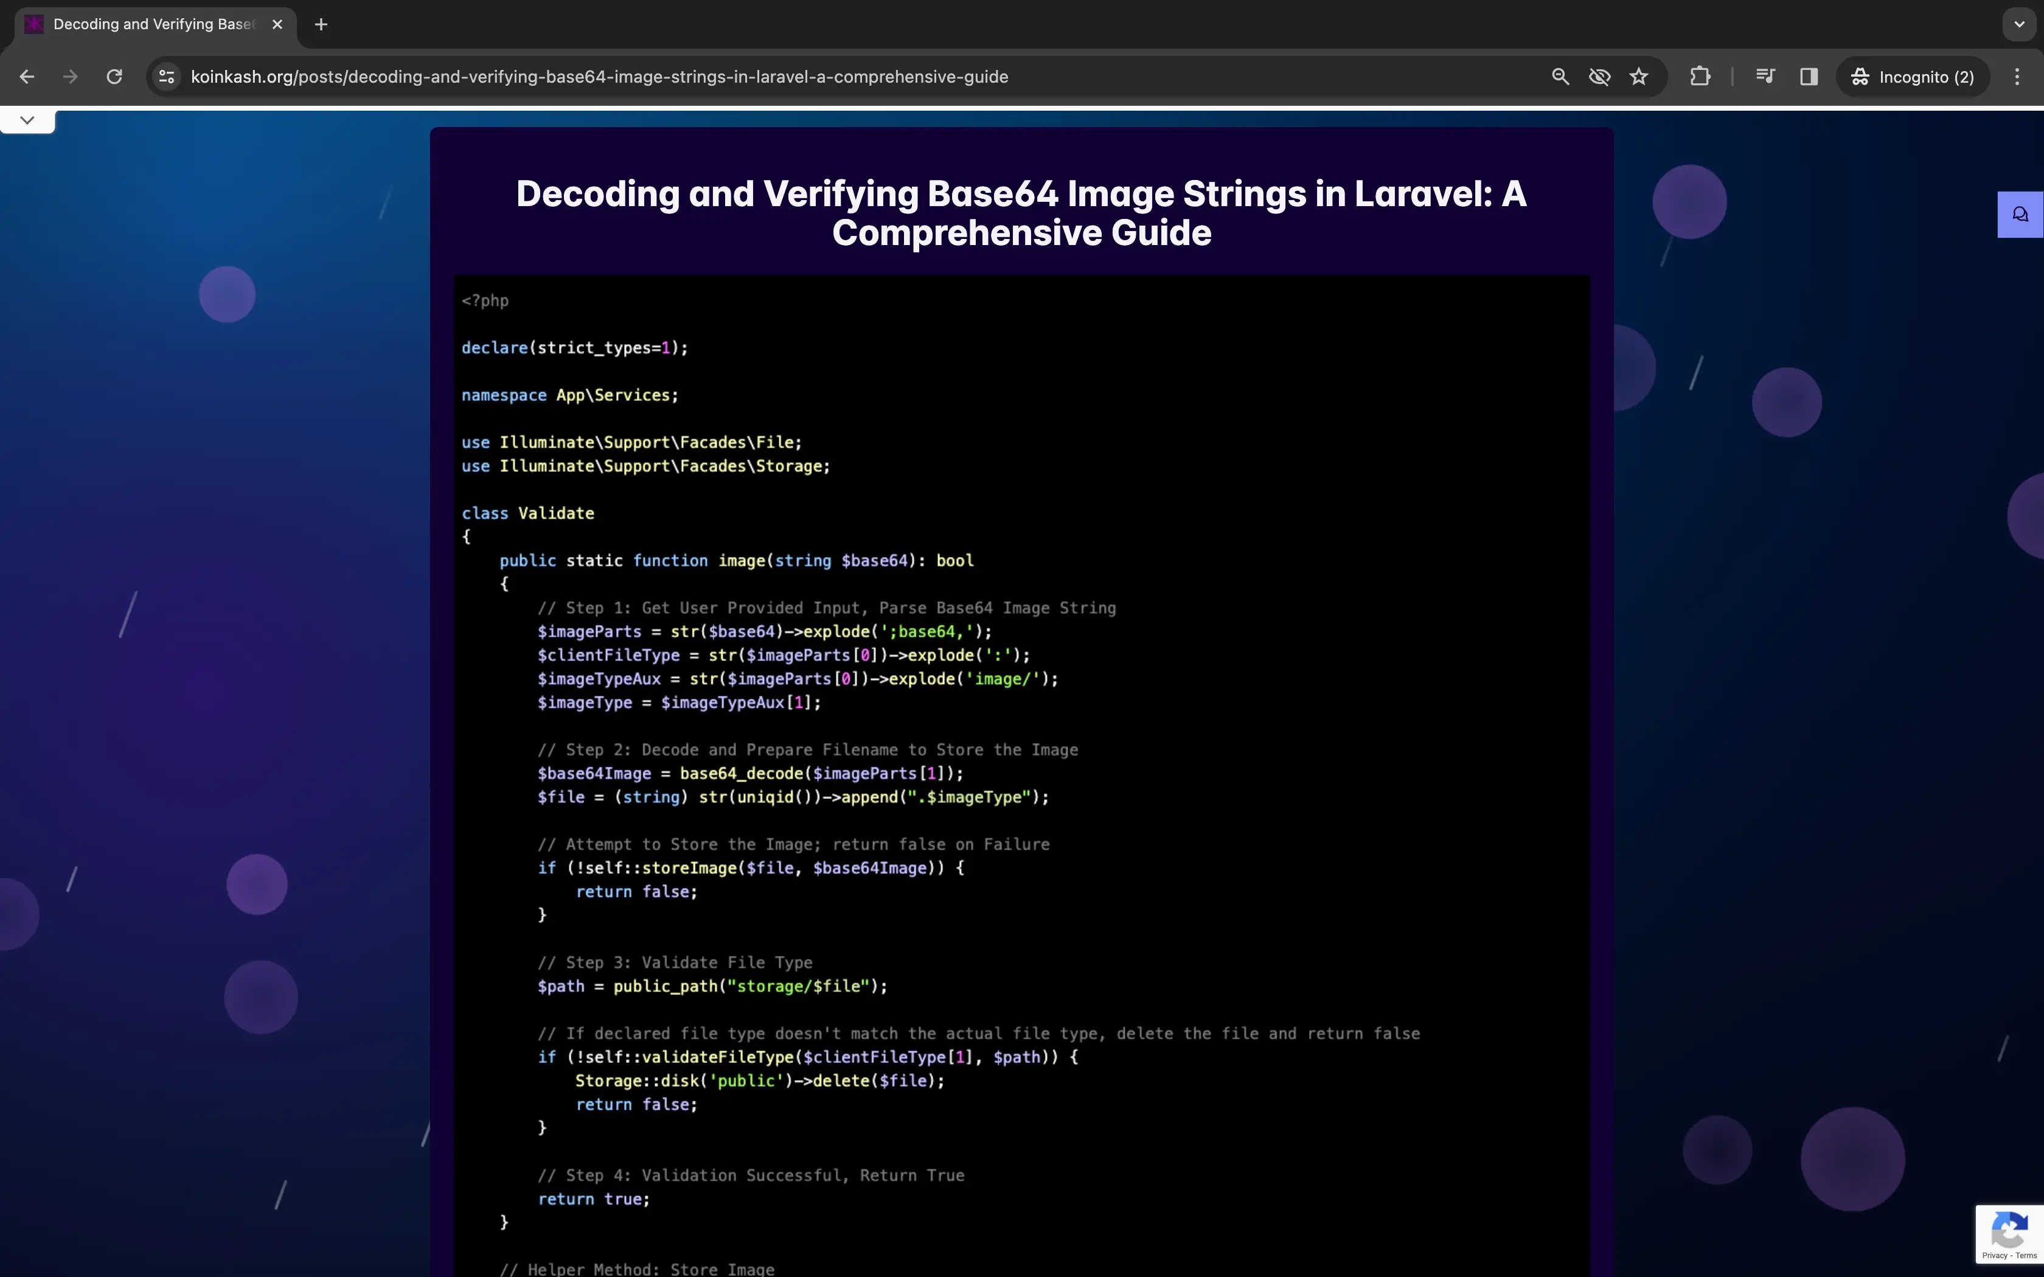Open the Incognito (2) profile button
The height and width of the screenshot is (1277, 2044).
pyautogui.click(x=1913, y=77)
